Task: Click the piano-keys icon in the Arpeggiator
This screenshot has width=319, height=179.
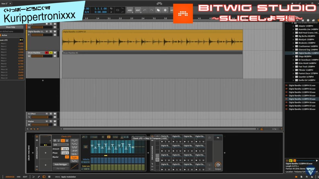Action: click(x=86, y=147)
